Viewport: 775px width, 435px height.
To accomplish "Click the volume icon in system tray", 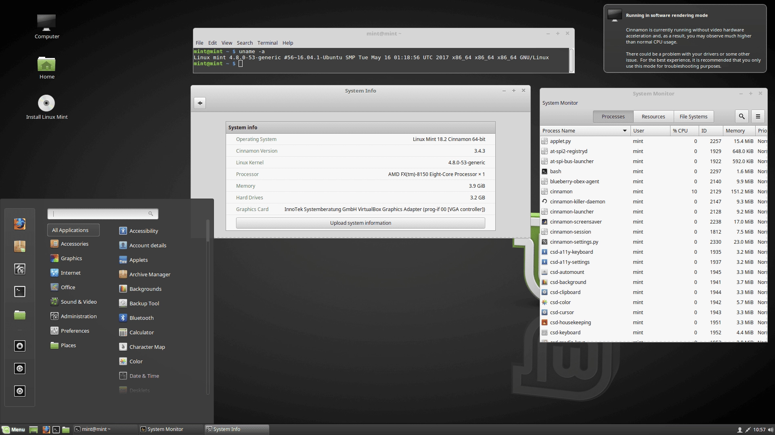I will 770,430.
